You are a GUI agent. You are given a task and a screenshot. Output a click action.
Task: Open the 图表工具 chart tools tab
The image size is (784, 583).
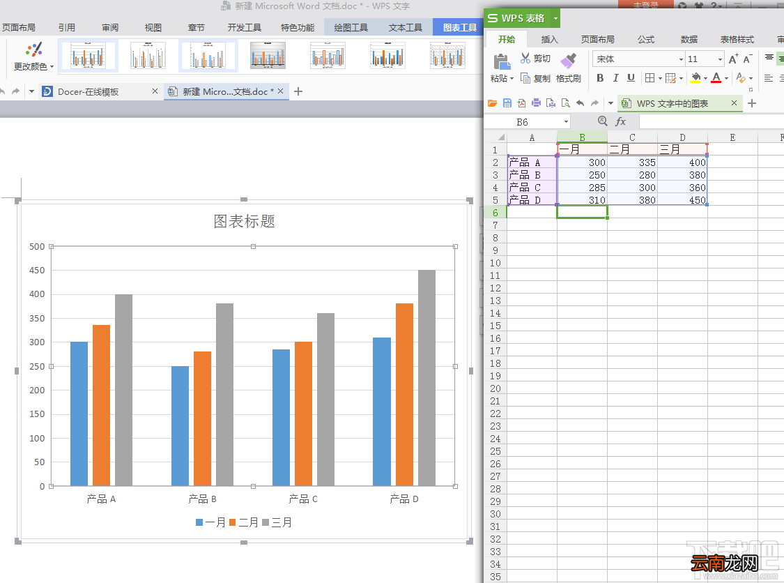click(x=460, y=27)
